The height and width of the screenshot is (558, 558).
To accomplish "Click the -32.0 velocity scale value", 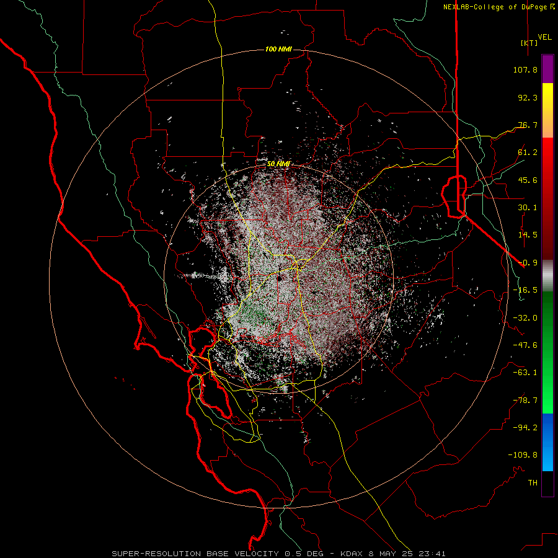I will point(525,318).
